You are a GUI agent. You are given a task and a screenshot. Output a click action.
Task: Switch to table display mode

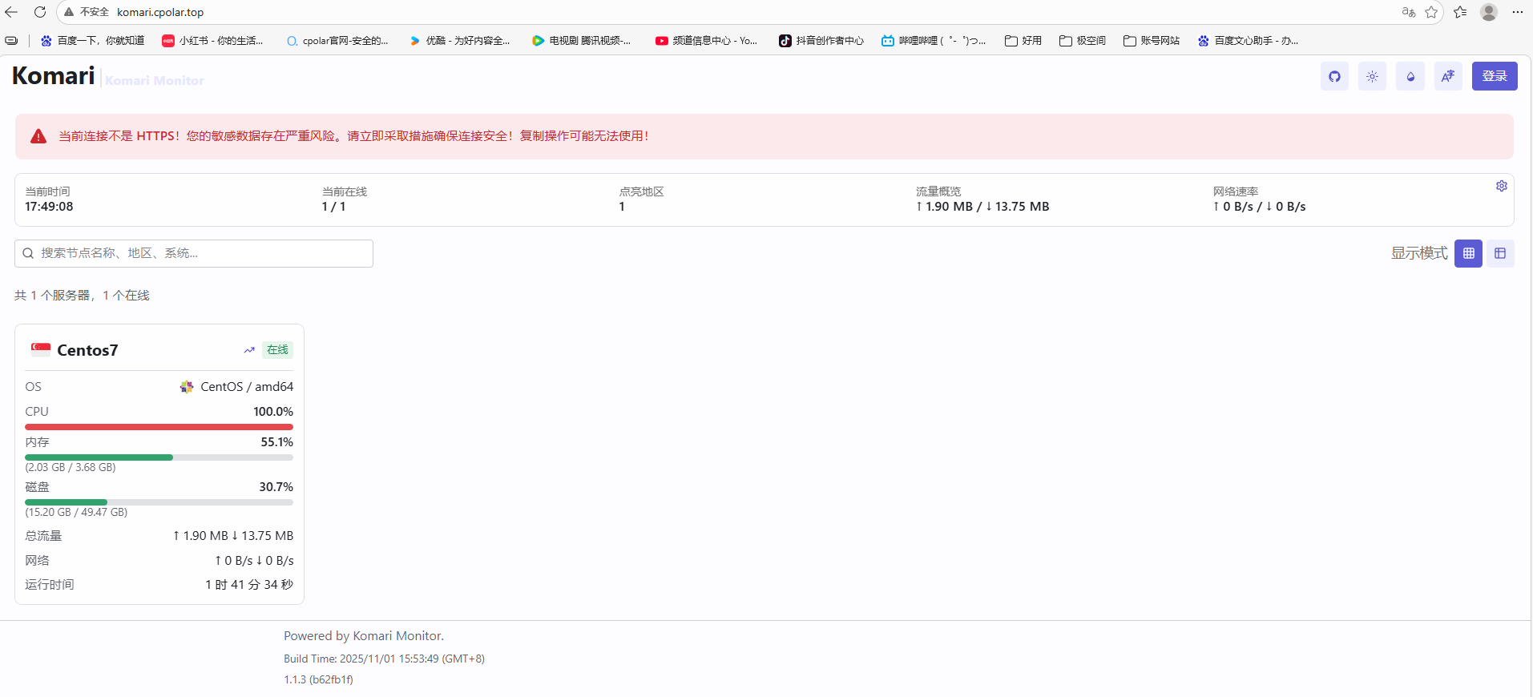pyautogui.click(x=1500, y=253)
